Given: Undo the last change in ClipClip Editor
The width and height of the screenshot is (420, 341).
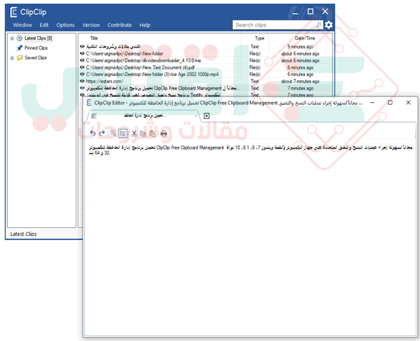Looking at the screenshot, I should tap(92, 133).
